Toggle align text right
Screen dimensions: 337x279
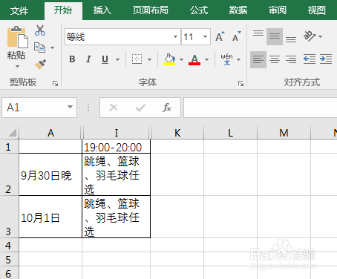coord(291,59)
